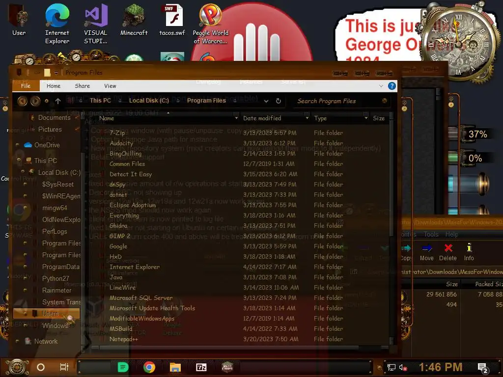Screen dimensions: 503x377
Task: Open the network tray icon
Action: point(391,367)
